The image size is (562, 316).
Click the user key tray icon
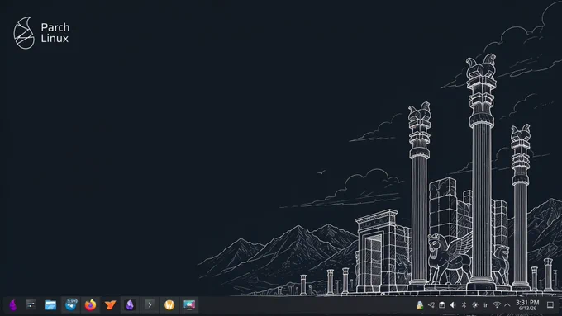coord(420,305)
